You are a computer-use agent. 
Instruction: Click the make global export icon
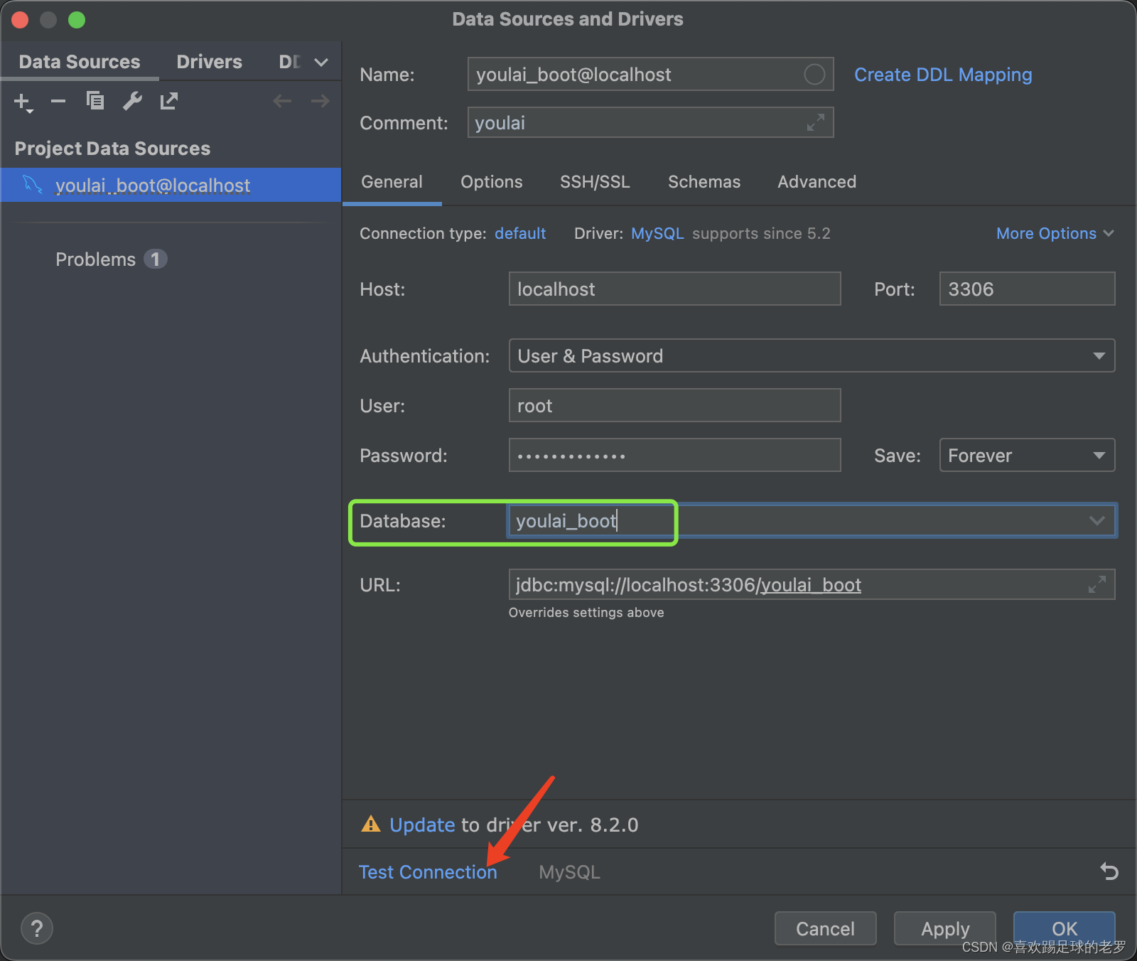[168, 101]
